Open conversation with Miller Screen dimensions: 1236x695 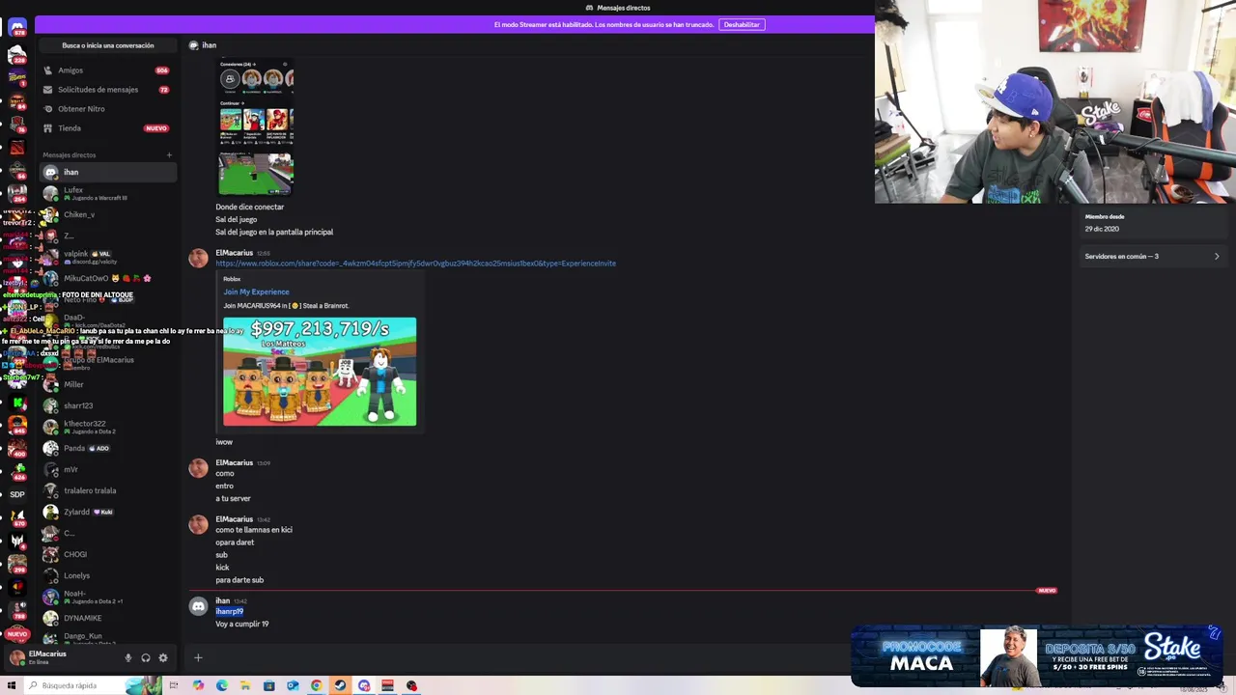tap(107, 384)
